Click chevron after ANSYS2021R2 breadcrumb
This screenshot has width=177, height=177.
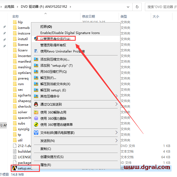click(70, 7)
